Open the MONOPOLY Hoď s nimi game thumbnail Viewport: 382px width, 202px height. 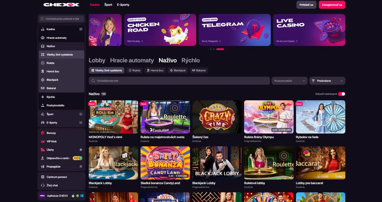coord(113,117)
